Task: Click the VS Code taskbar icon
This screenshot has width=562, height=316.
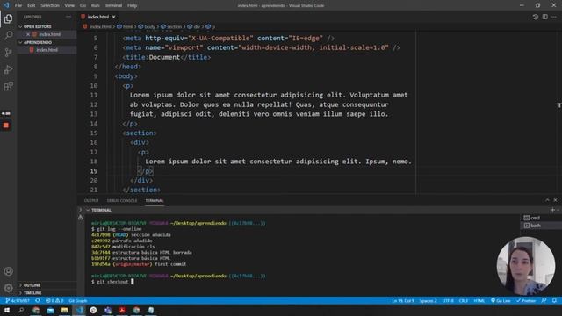Action: coord(79,310)
